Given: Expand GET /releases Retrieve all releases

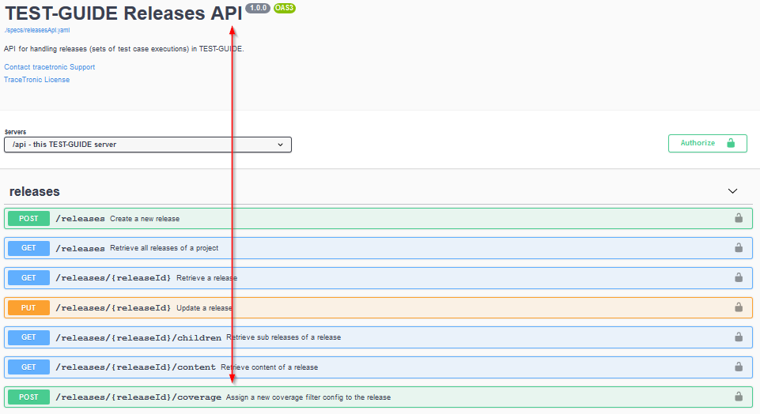Looking at the screenshot, I should click(378, 248).
